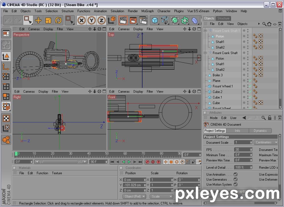Disable the Use Motion System checkbox

pos(235,184)
